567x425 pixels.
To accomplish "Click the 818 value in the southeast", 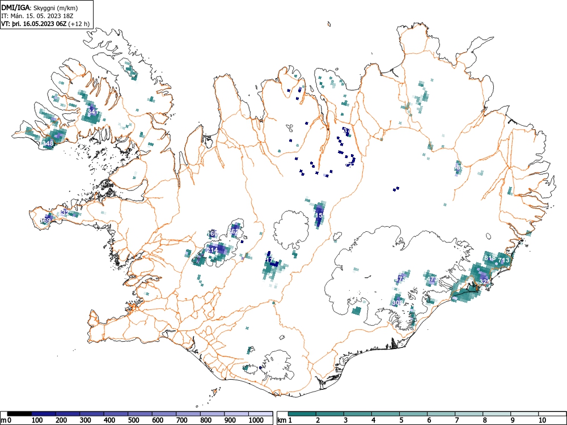I will click(490, 258).
